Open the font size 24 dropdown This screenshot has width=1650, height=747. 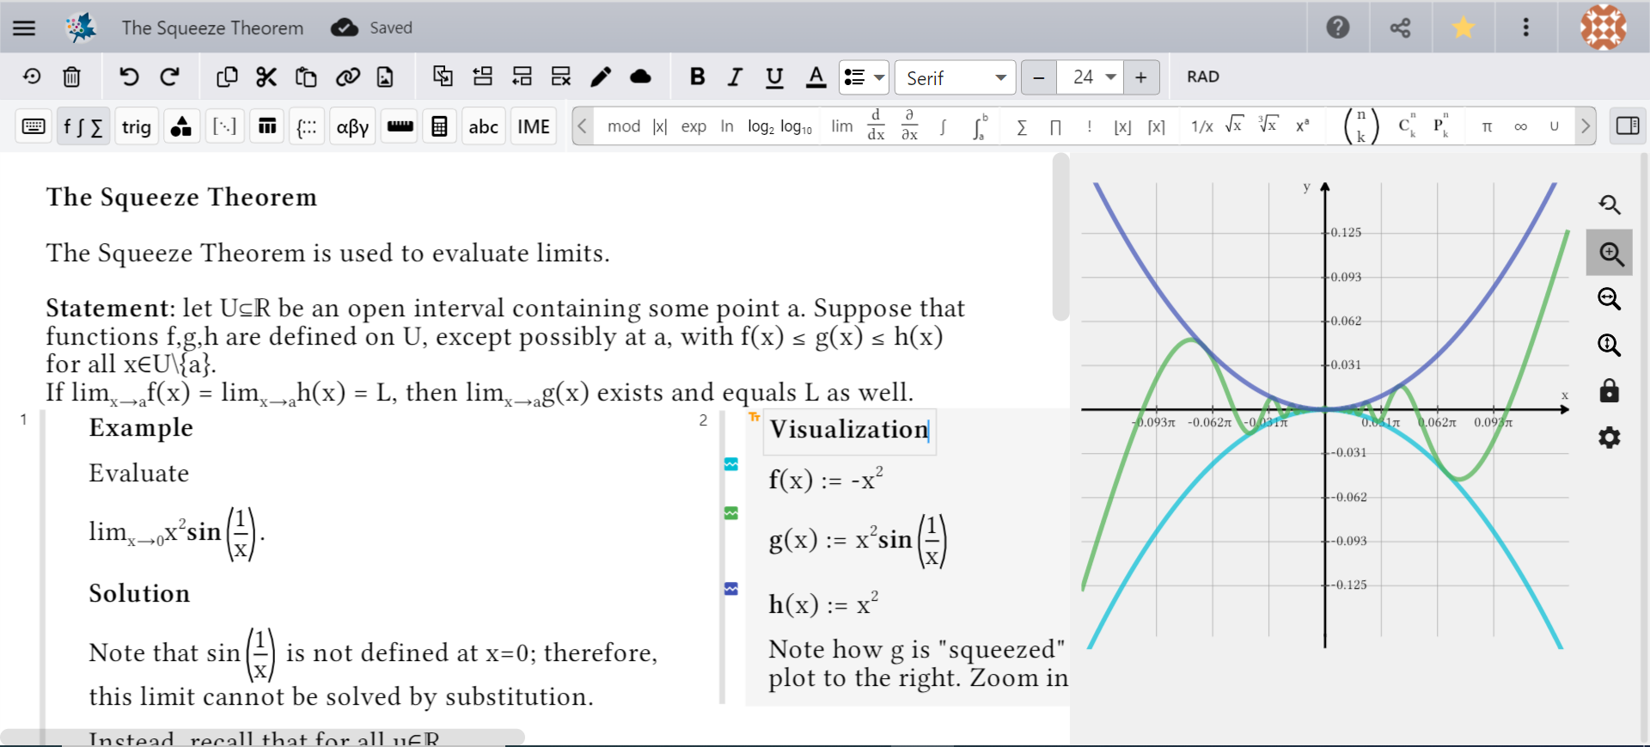point(1091,77)
